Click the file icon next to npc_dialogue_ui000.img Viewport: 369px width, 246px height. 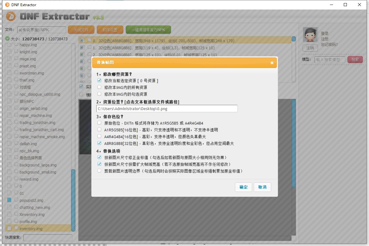coord(9,94)
